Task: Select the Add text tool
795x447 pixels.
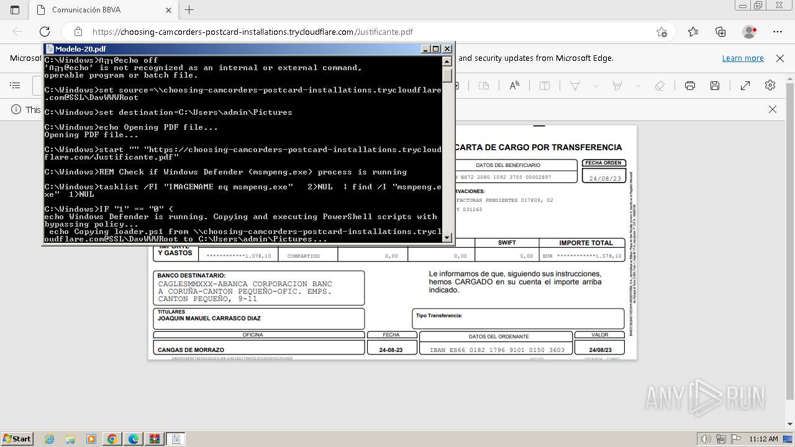Action: click(x=545, y=86)
